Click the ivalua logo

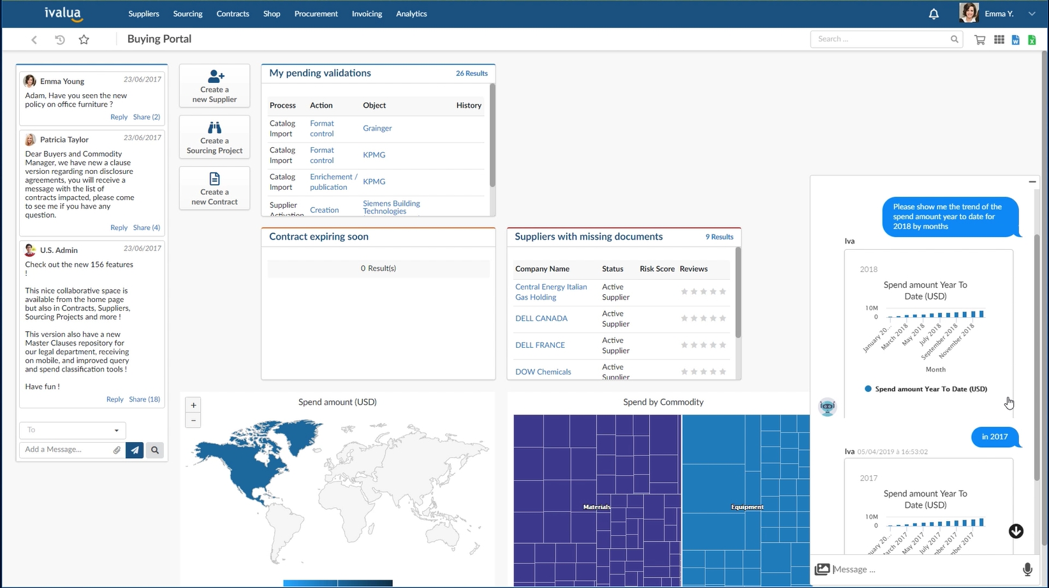[63, 13]
